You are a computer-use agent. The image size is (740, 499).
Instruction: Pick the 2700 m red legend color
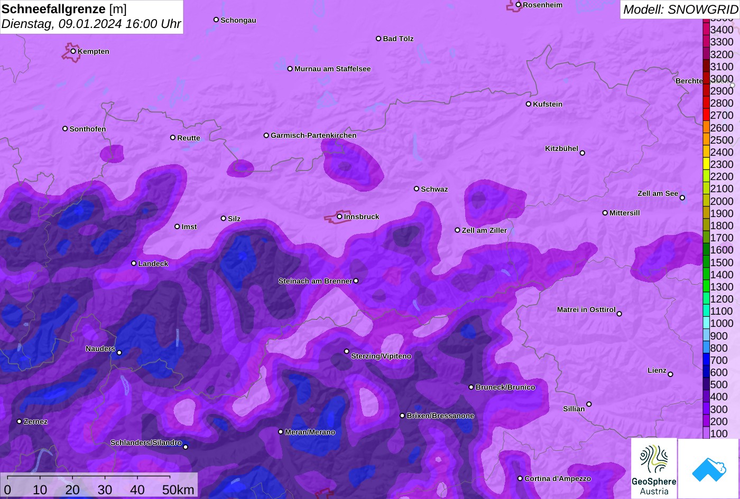[x=706, y=115]
